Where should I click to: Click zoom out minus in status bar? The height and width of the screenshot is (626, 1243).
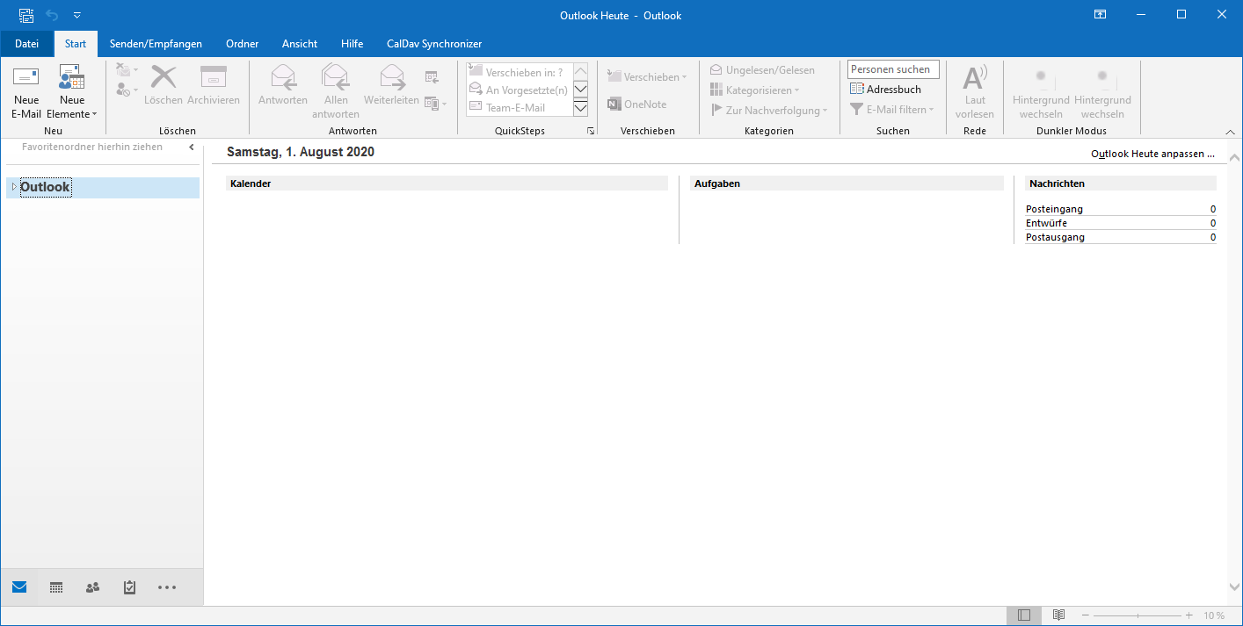pyautogui.click(x=1086, y=615)
